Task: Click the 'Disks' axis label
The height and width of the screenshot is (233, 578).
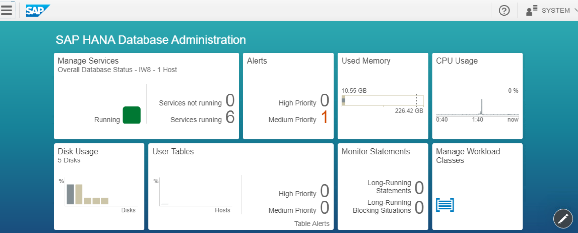Action: tap(128, 210)
